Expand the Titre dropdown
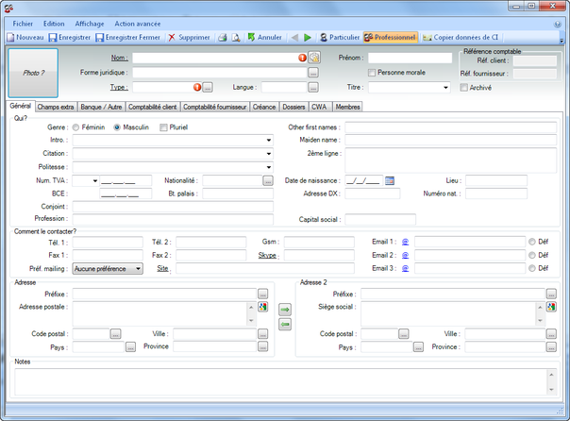 [445, 88]
